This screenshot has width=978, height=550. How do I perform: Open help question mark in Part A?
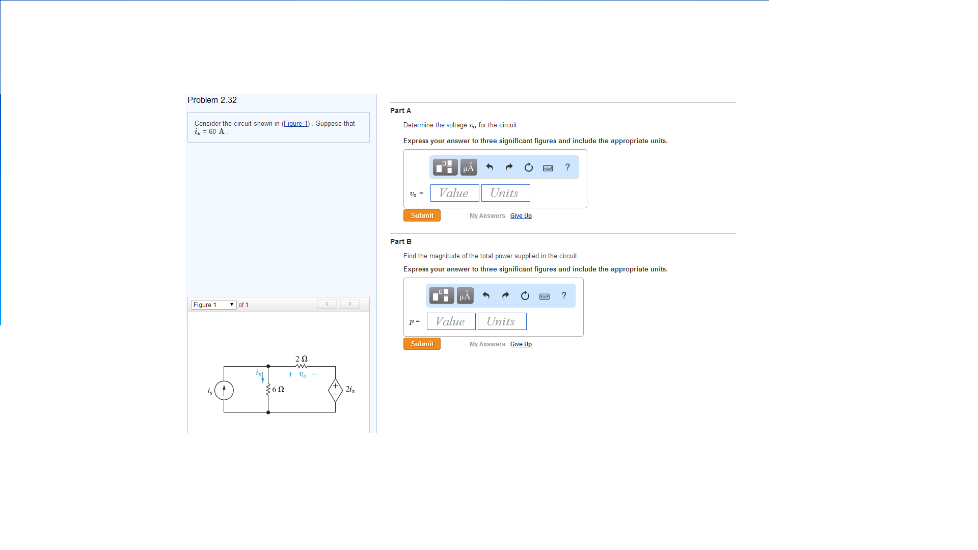coord(567,167)
